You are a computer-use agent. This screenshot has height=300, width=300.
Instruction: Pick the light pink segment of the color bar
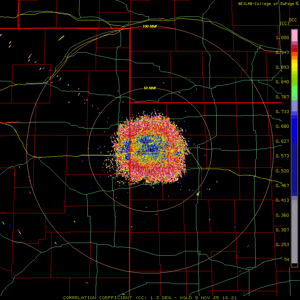coord(294,36)
